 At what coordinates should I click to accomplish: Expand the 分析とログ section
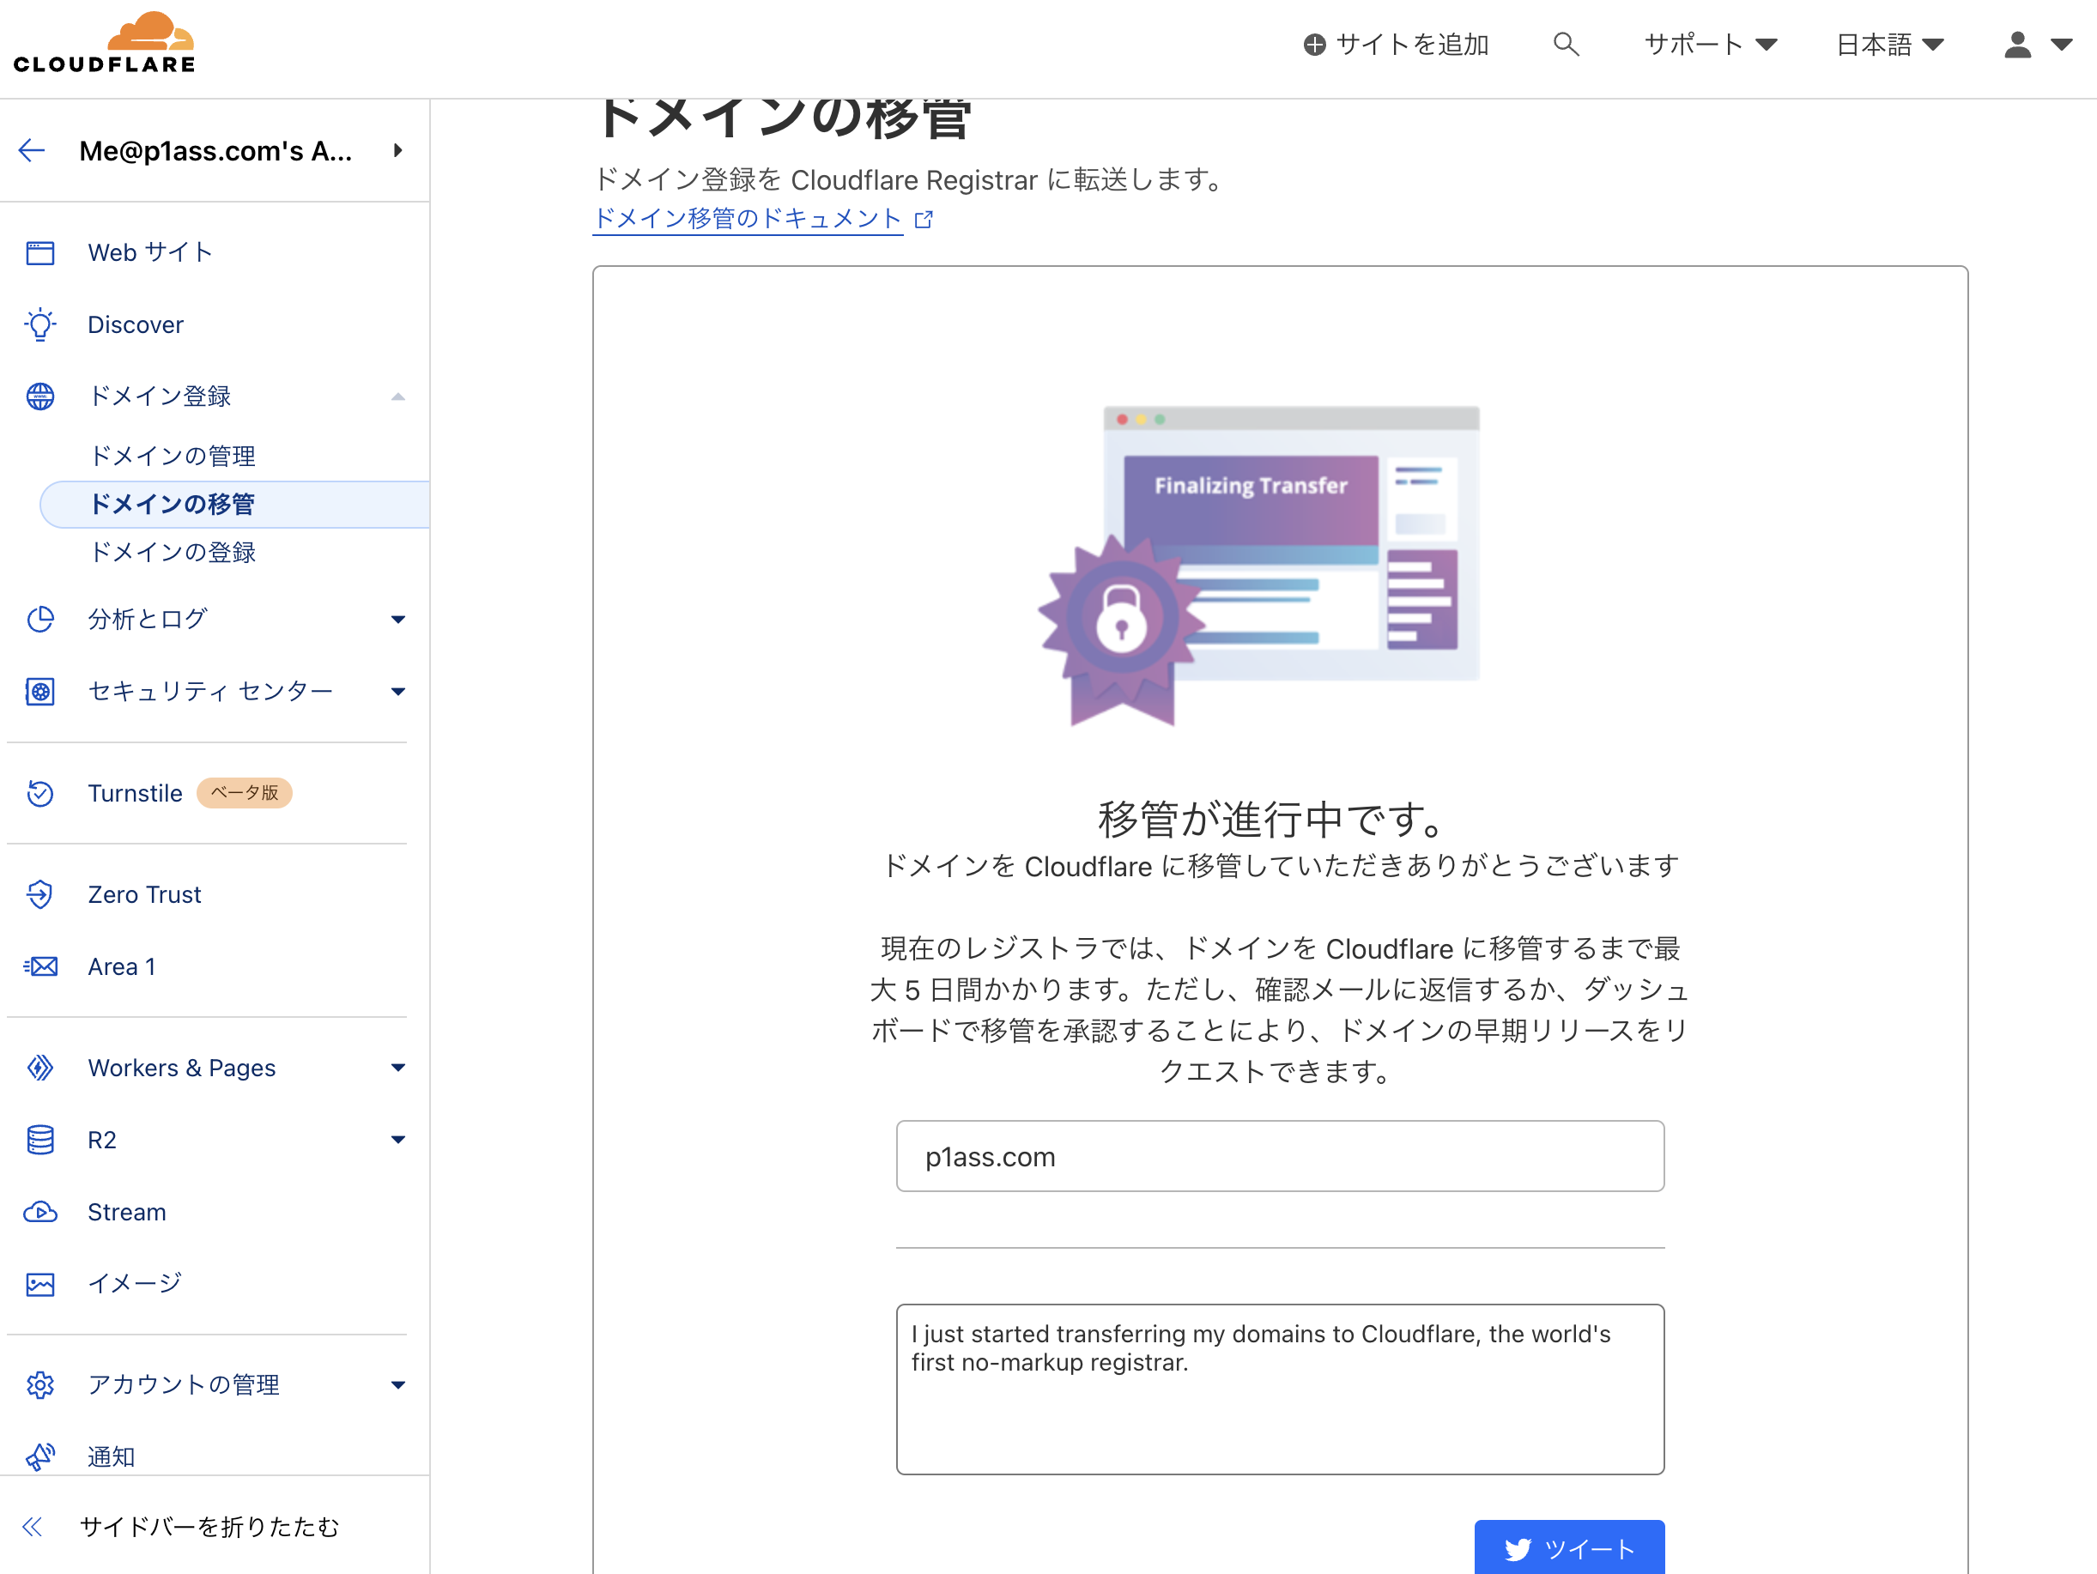pyautogui.click(x=398, y=620)
